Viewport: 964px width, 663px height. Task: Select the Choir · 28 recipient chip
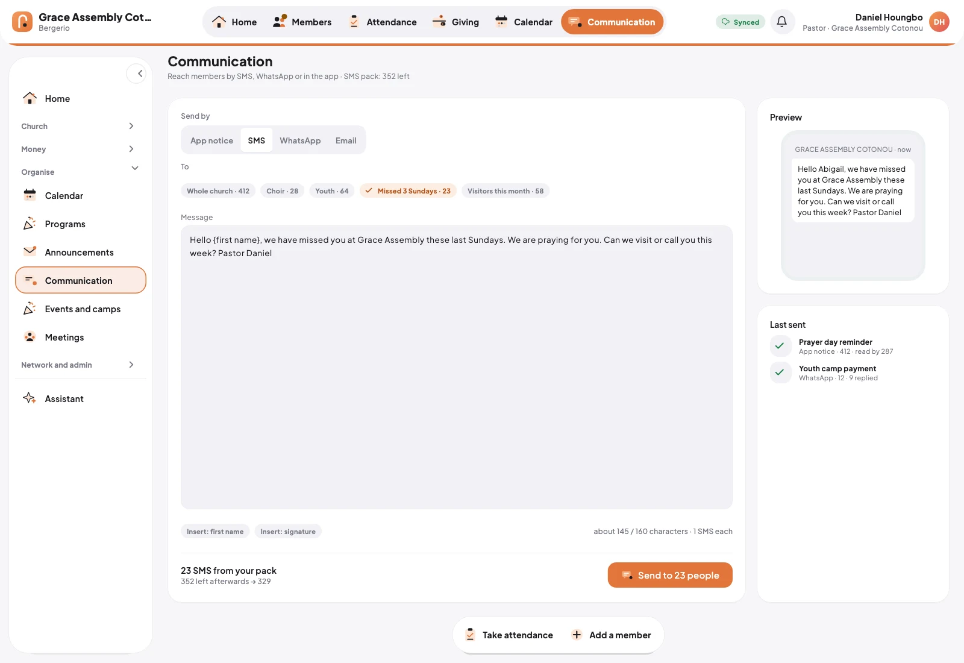click(283, 191)
